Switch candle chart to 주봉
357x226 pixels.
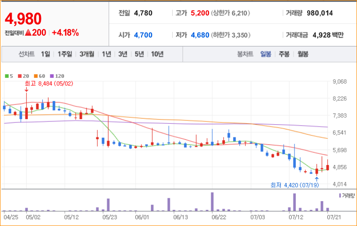[x=284, y=54]
